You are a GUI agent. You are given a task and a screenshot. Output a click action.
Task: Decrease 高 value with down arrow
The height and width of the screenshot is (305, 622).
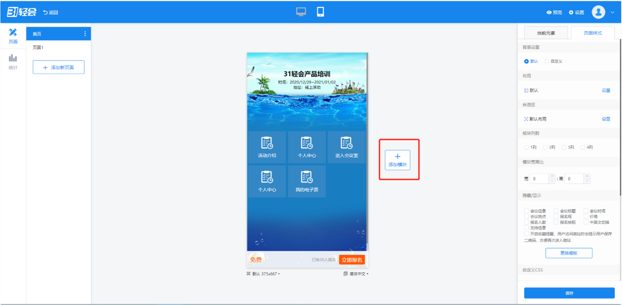(x=587, y=181)
